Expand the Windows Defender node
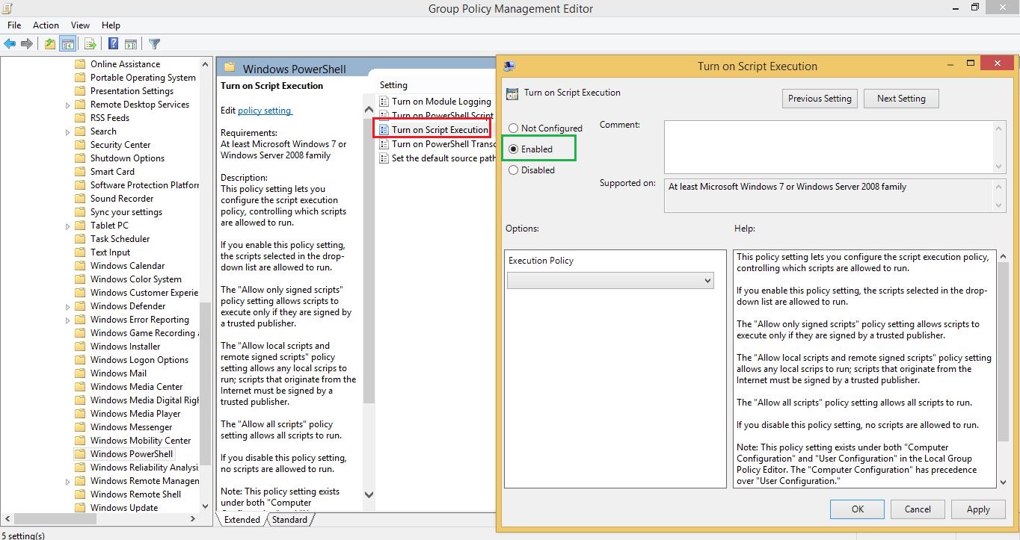The width and height of the screenshot is (1020, 540). (x=68, y=307)
